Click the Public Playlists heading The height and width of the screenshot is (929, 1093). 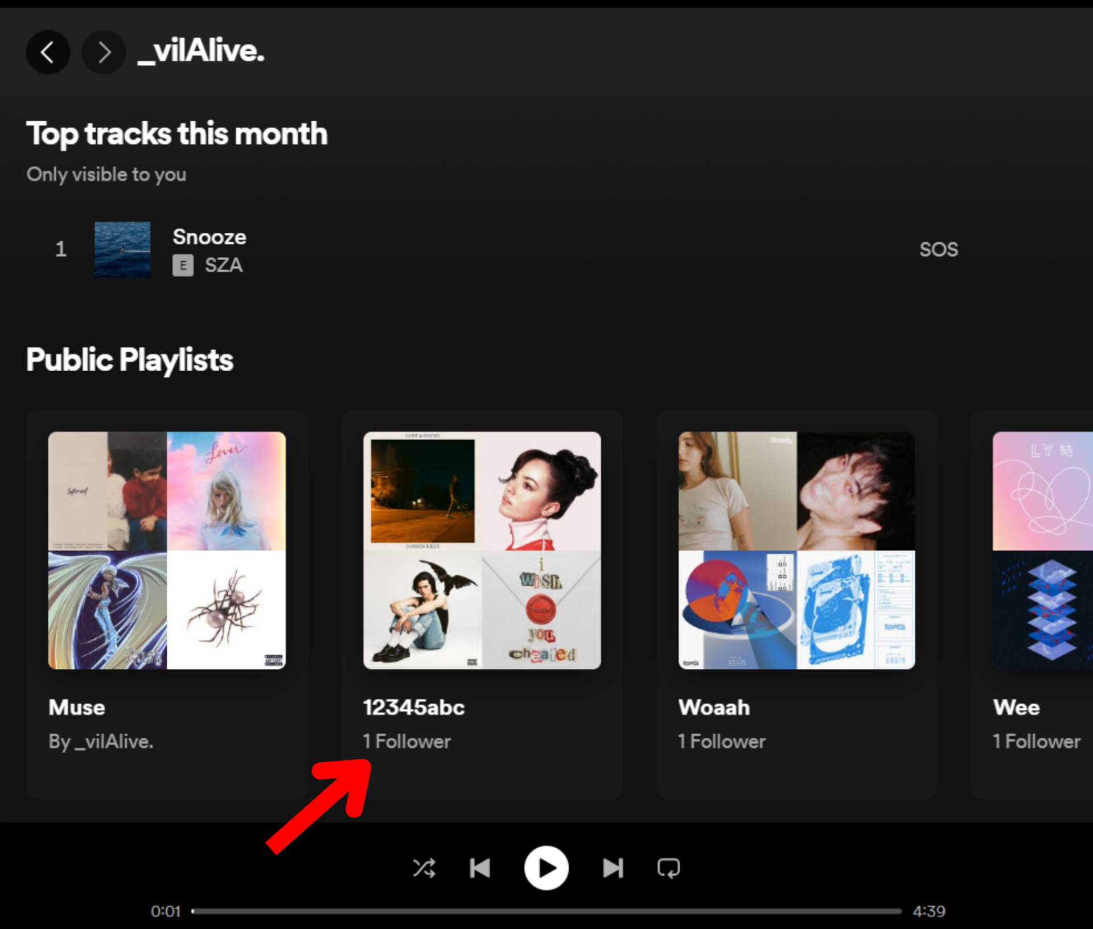click(130, 360)
